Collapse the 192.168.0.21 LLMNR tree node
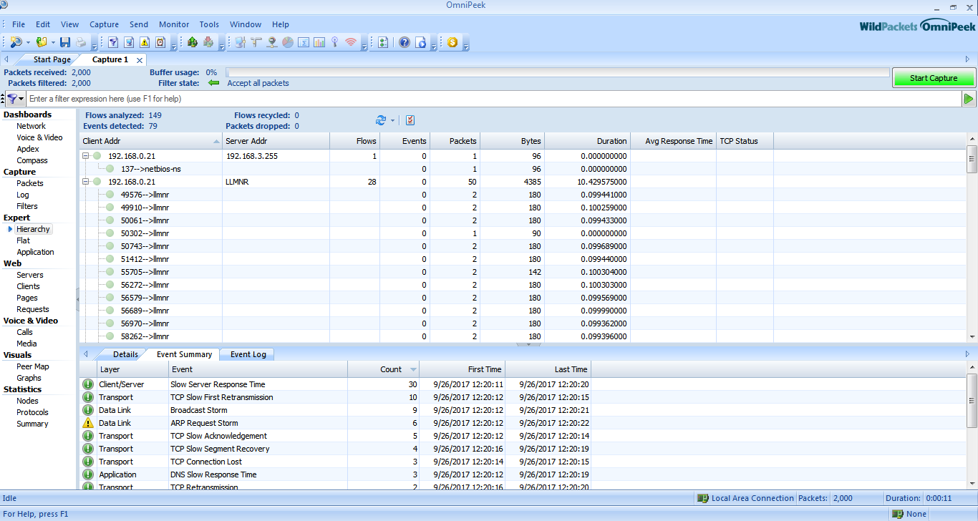This screenshot has height=521, width=978. click(86, 182)
